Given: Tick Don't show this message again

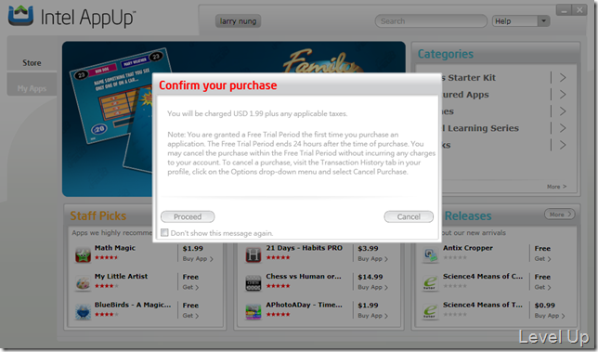Looking at the screenshot, I should coord(164,232).
